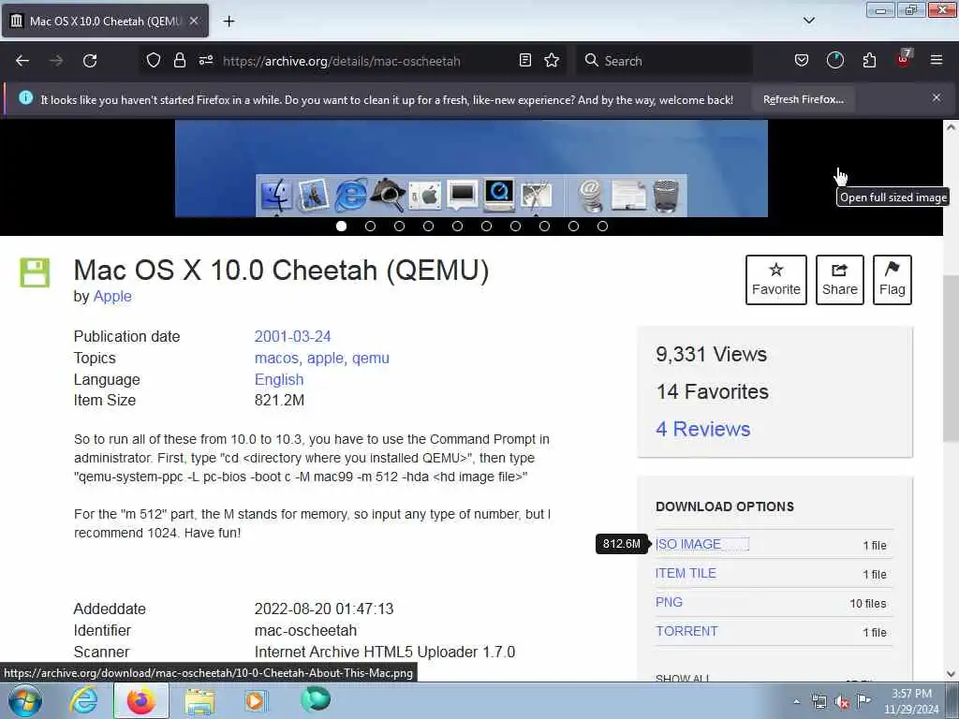Select the sixth carousel dot
This screenshot has height=719, width=959.
(486, 227)
